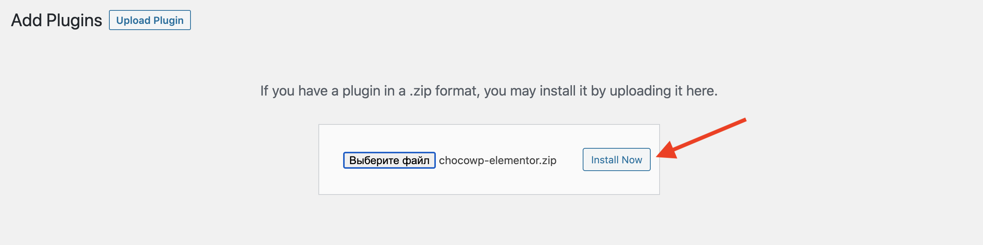The image size is (983, 245).
Task: Click the arrowhead pointing at Install Now
Action: click(667, 151)
